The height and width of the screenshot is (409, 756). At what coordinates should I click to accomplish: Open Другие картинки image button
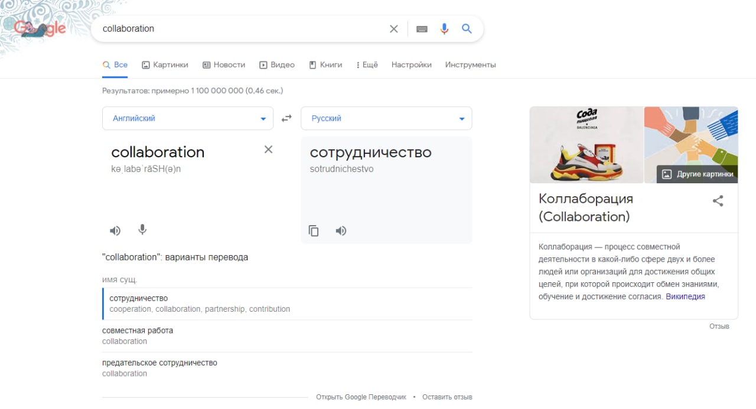coord(697,174)
